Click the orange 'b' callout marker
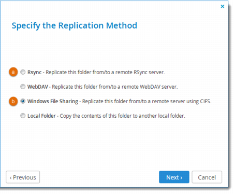The height and width of the screenshot is (194, 234). click(x=13, y=101)
